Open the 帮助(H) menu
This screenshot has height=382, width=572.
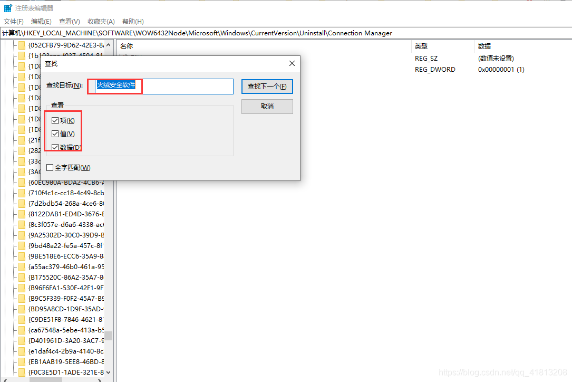click(133, 22)
